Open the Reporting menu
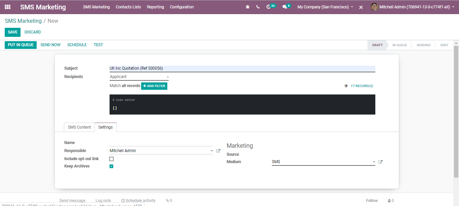The width and height of the screenshot is (459, 206). [156, 7]
